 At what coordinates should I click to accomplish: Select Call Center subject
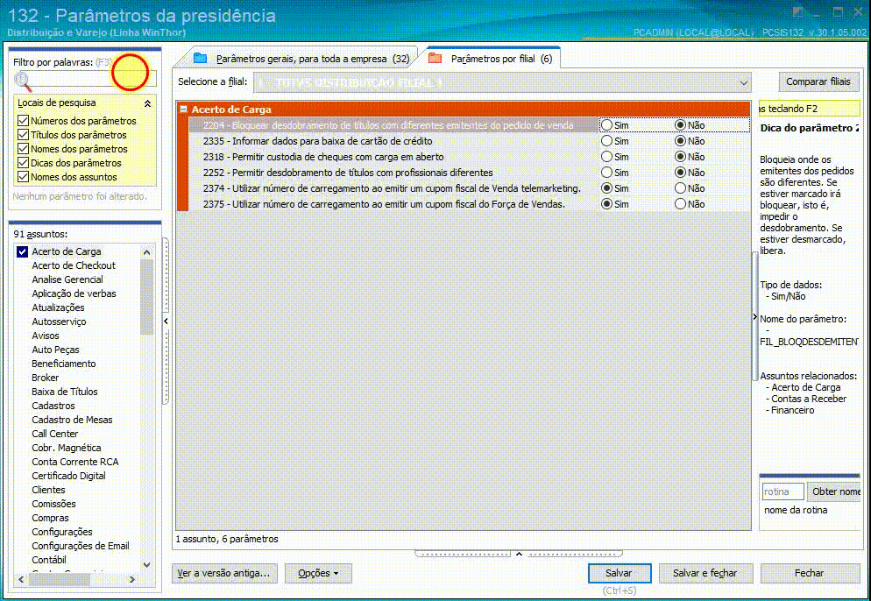[54, 434]
